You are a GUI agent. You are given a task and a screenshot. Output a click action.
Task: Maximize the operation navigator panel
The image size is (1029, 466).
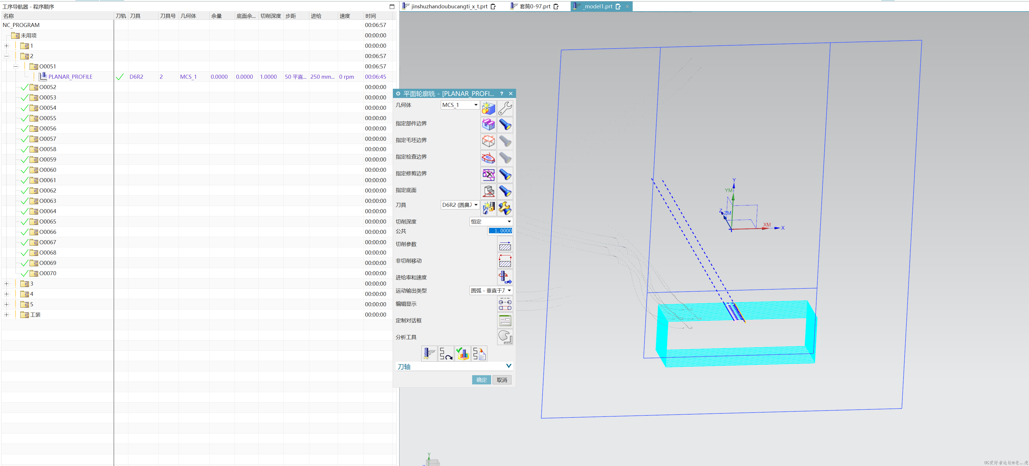391,6
